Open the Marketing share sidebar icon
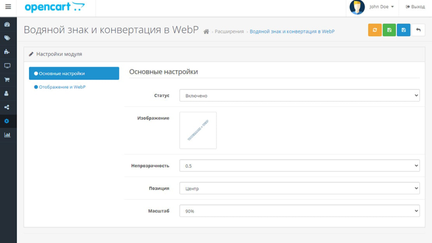 point(7,107)
